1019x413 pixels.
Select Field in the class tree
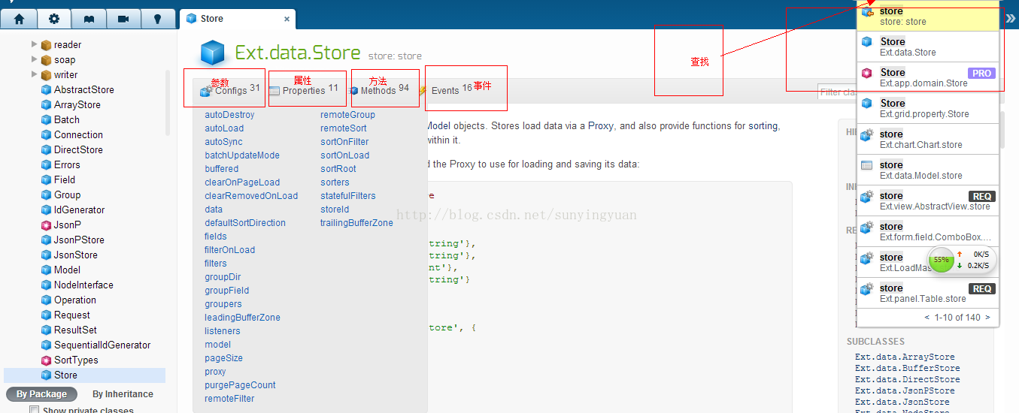[65, 179]
